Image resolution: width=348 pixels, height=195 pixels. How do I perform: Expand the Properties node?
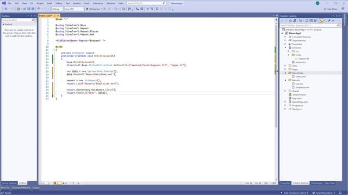(x=285, y=44)
